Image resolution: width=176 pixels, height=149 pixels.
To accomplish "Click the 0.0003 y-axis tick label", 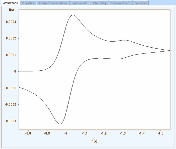I will (11, 22).
